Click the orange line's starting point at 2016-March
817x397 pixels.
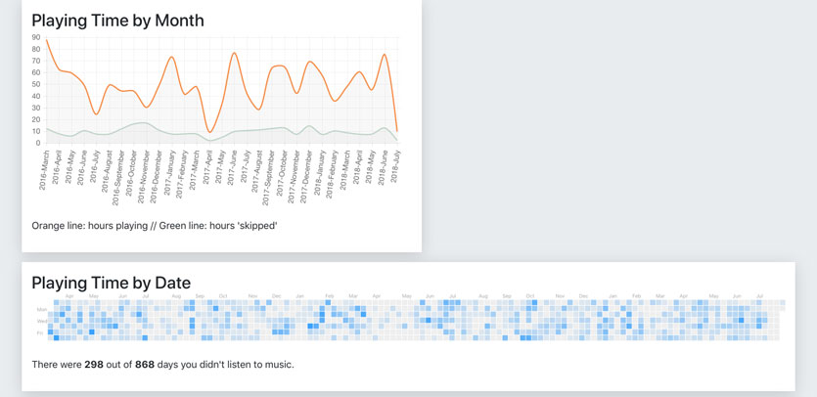pos(46,40)
